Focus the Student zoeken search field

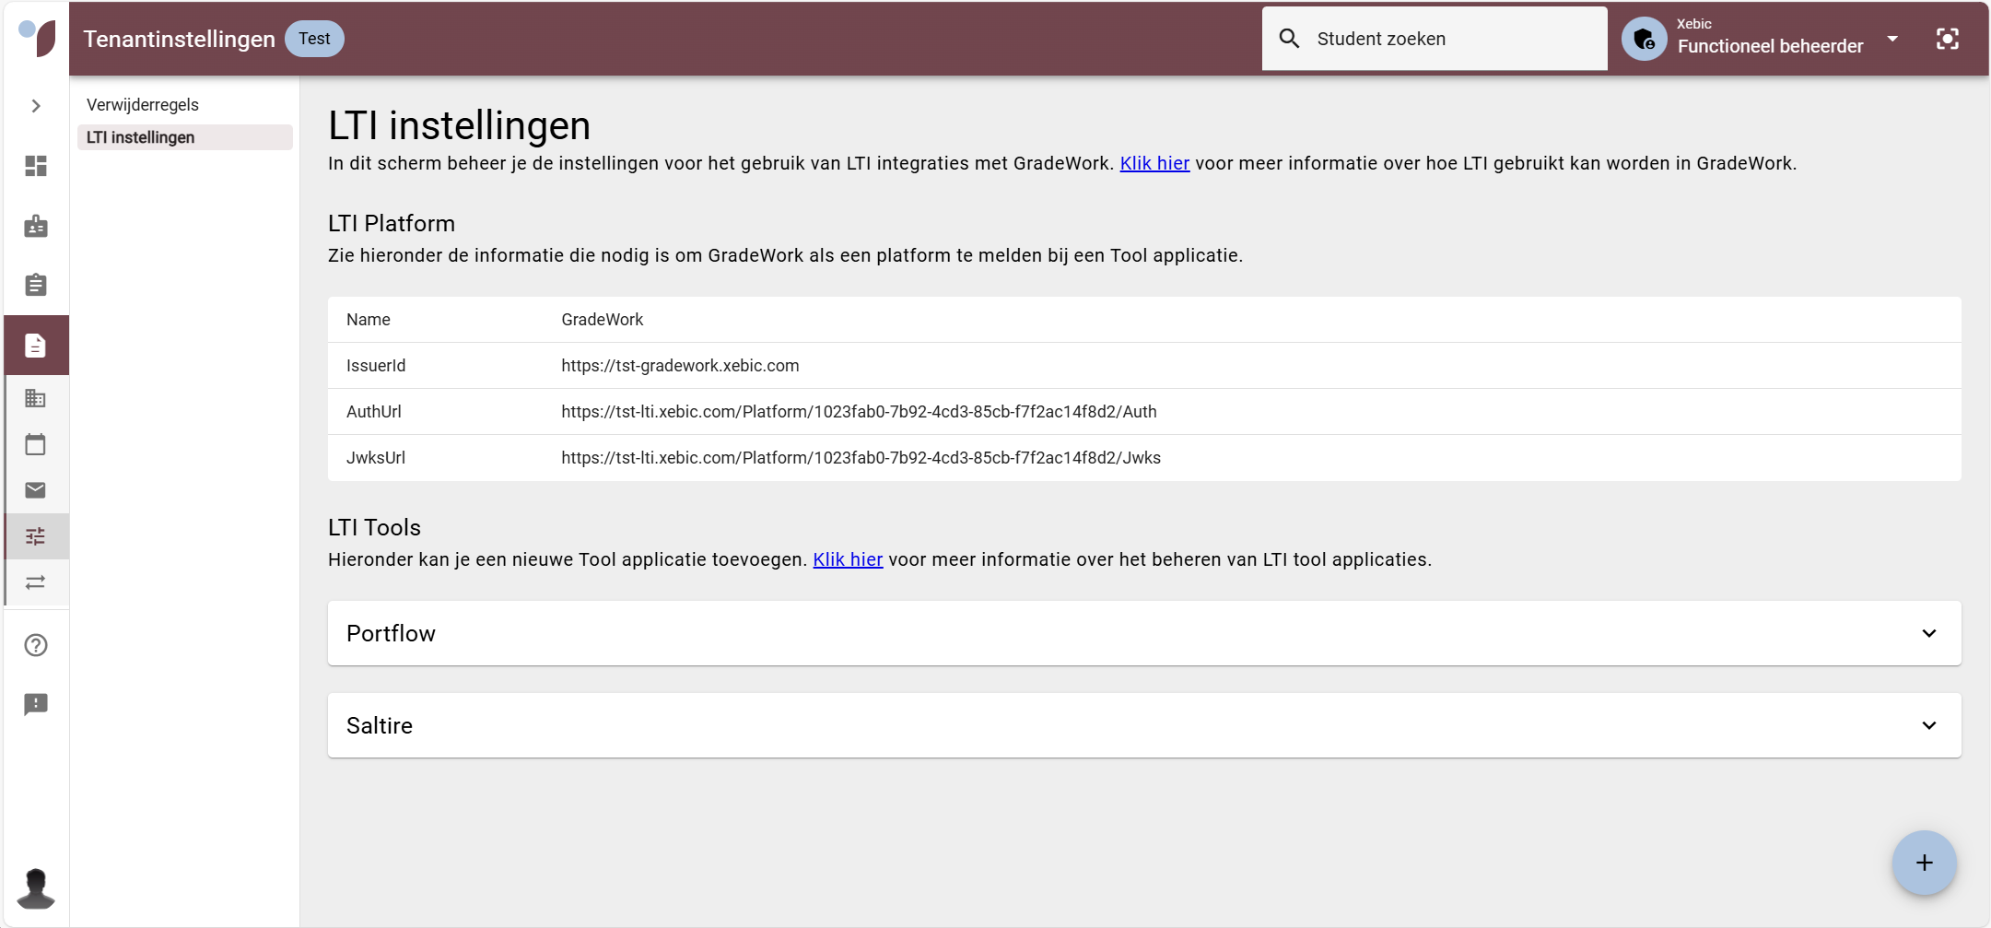1435,39
